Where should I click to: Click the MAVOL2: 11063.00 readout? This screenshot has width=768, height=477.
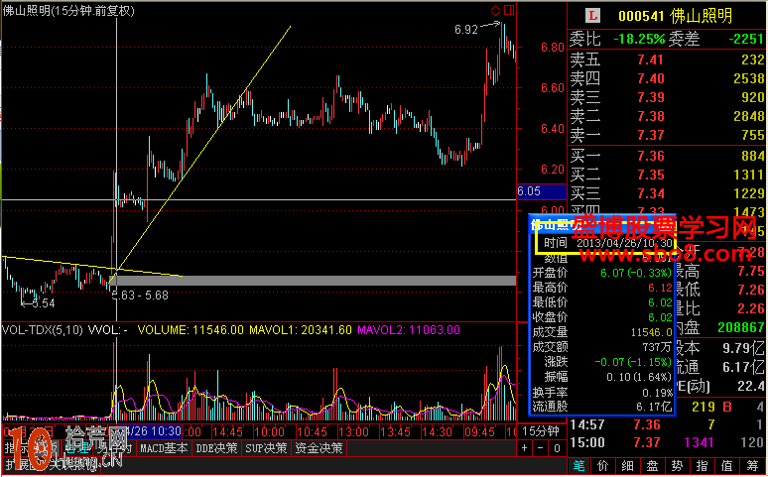[409, 330]
